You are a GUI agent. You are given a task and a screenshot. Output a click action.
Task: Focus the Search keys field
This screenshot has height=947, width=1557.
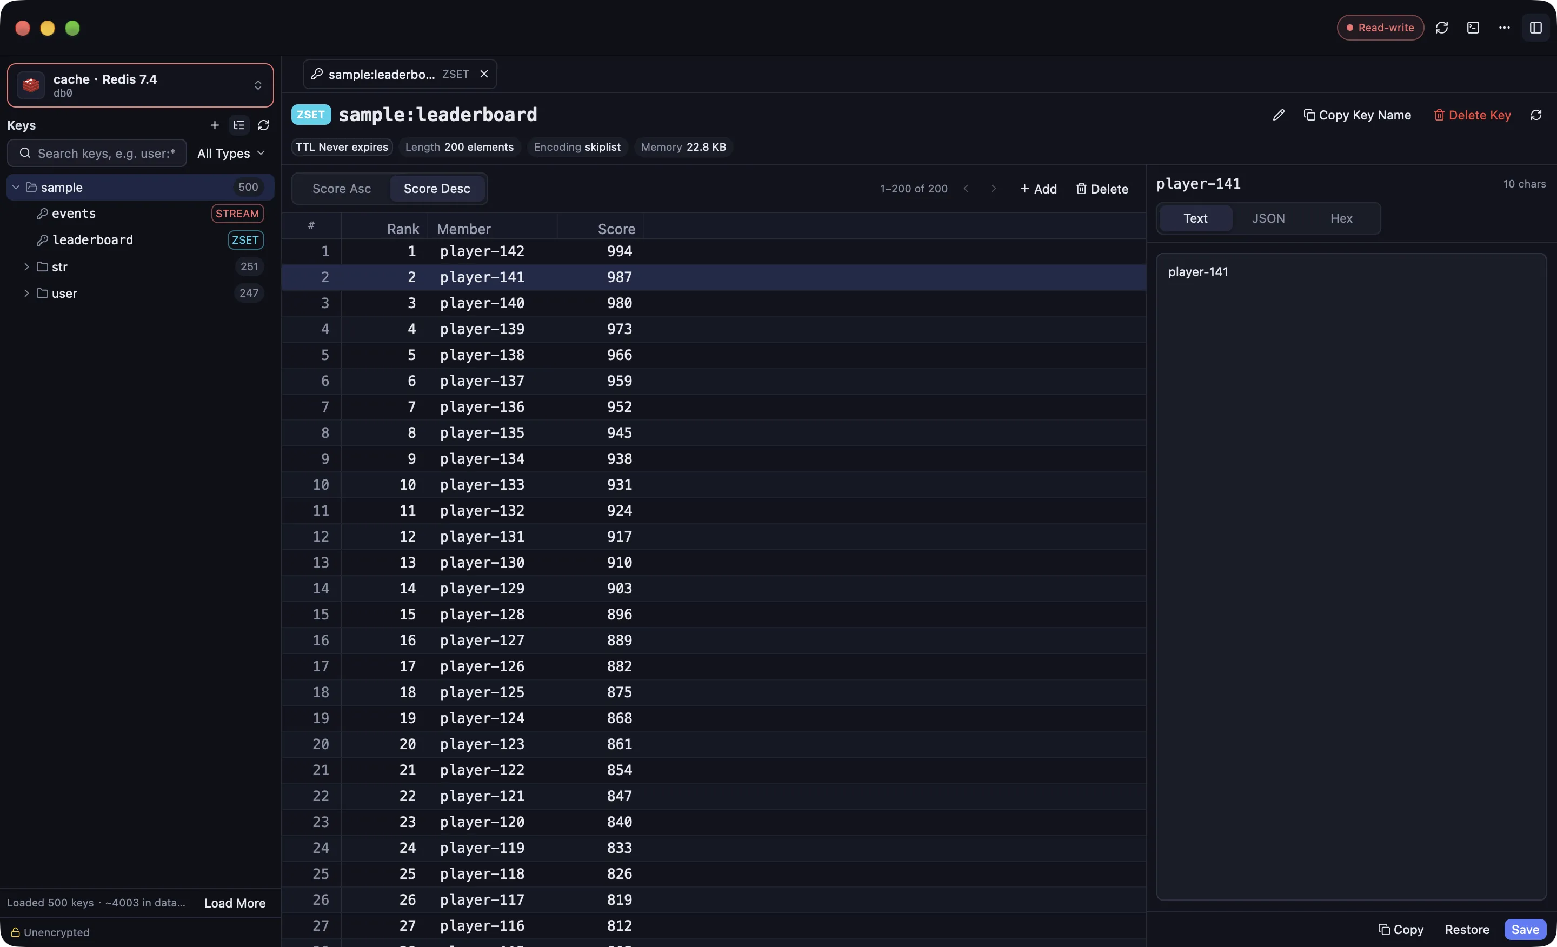(97, 154)
